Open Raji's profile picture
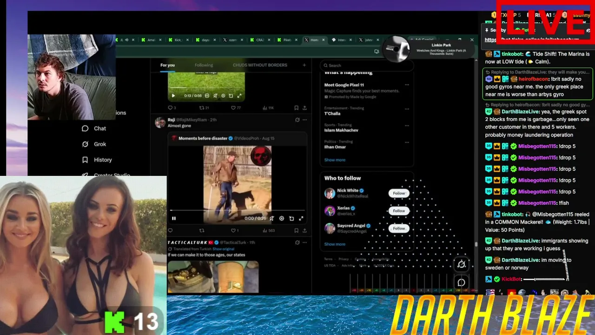 click(x=160, y=123)
